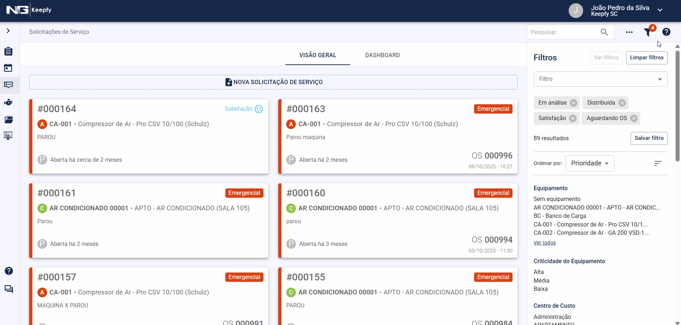Open the calendar icon in sidebar
Viewport: 681px width, 325px height.
coord(8,68)
